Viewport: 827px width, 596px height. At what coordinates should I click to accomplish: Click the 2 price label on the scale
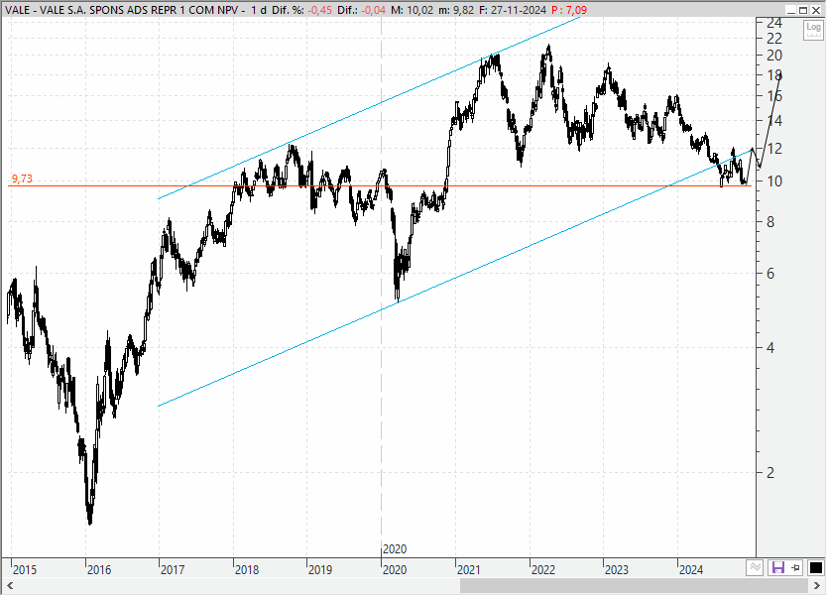pos(770,473)
